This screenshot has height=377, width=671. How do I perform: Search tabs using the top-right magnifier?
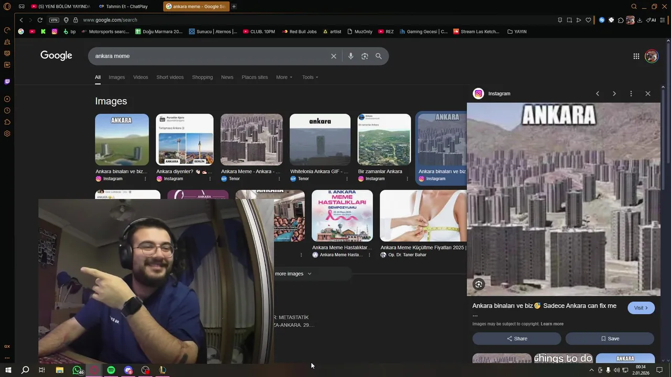click(x=634, y=6)
